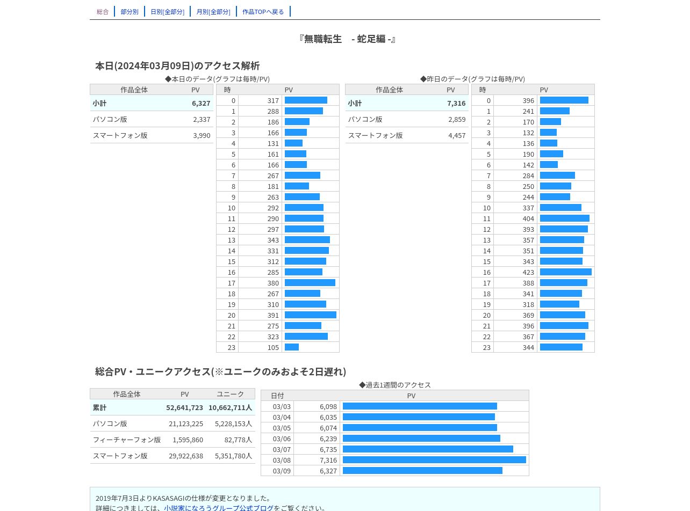Screen dimensions: 690x511
Task: Click the title 『無職転生 - 蛇足編 -』
Action: pyautogui.click(x=347, y=39)
